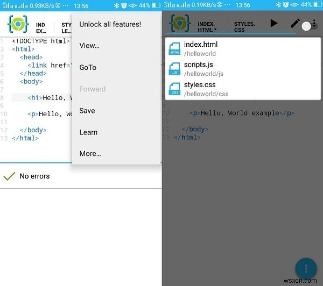
Task: Select the truncated IND EX... tab on left screen
Action: [x=41, y=28]
